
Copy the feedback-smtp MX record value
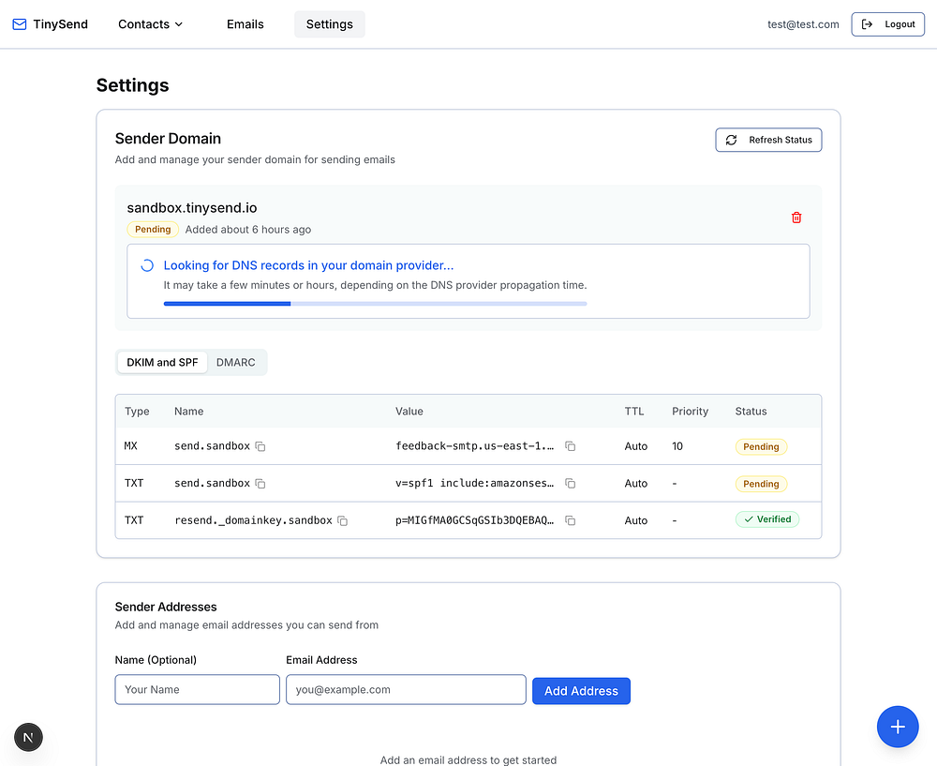pyautogui.click(x=570, y=447)
